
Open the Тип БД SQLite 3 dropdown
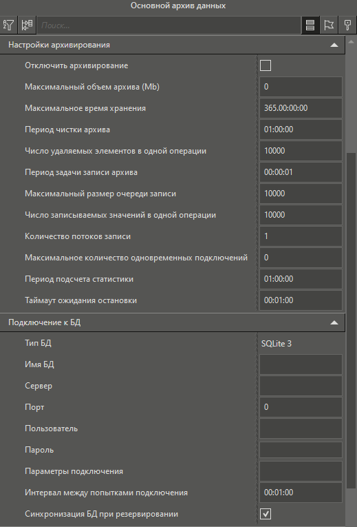coord(301,344)
